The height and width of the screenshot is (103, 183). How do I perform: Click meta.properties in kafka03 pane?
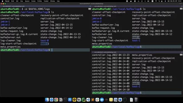click(x=142, y=55)
